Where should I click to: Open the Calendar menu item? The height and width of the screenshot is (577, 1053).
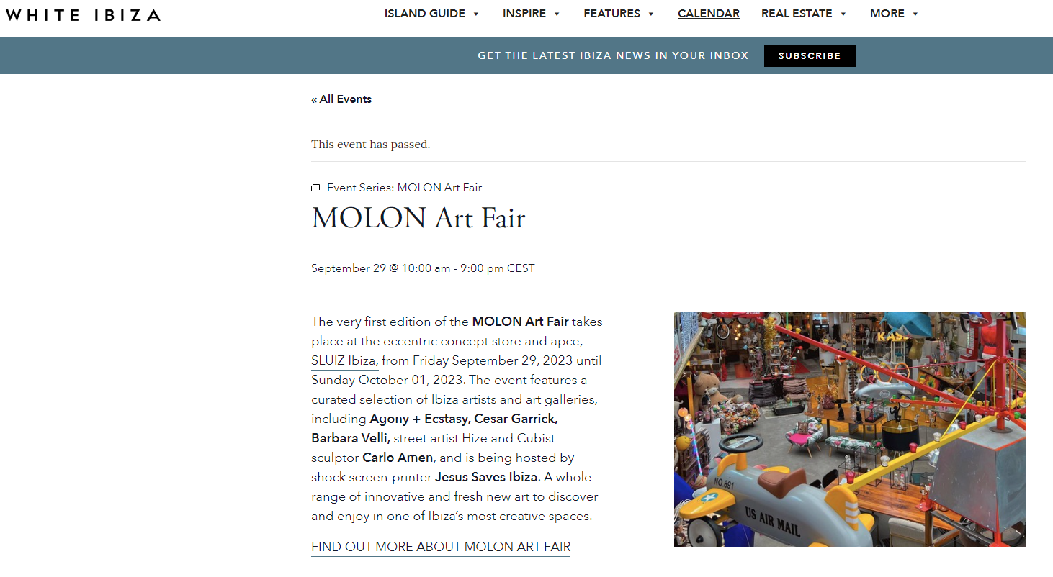pos(709,14)
